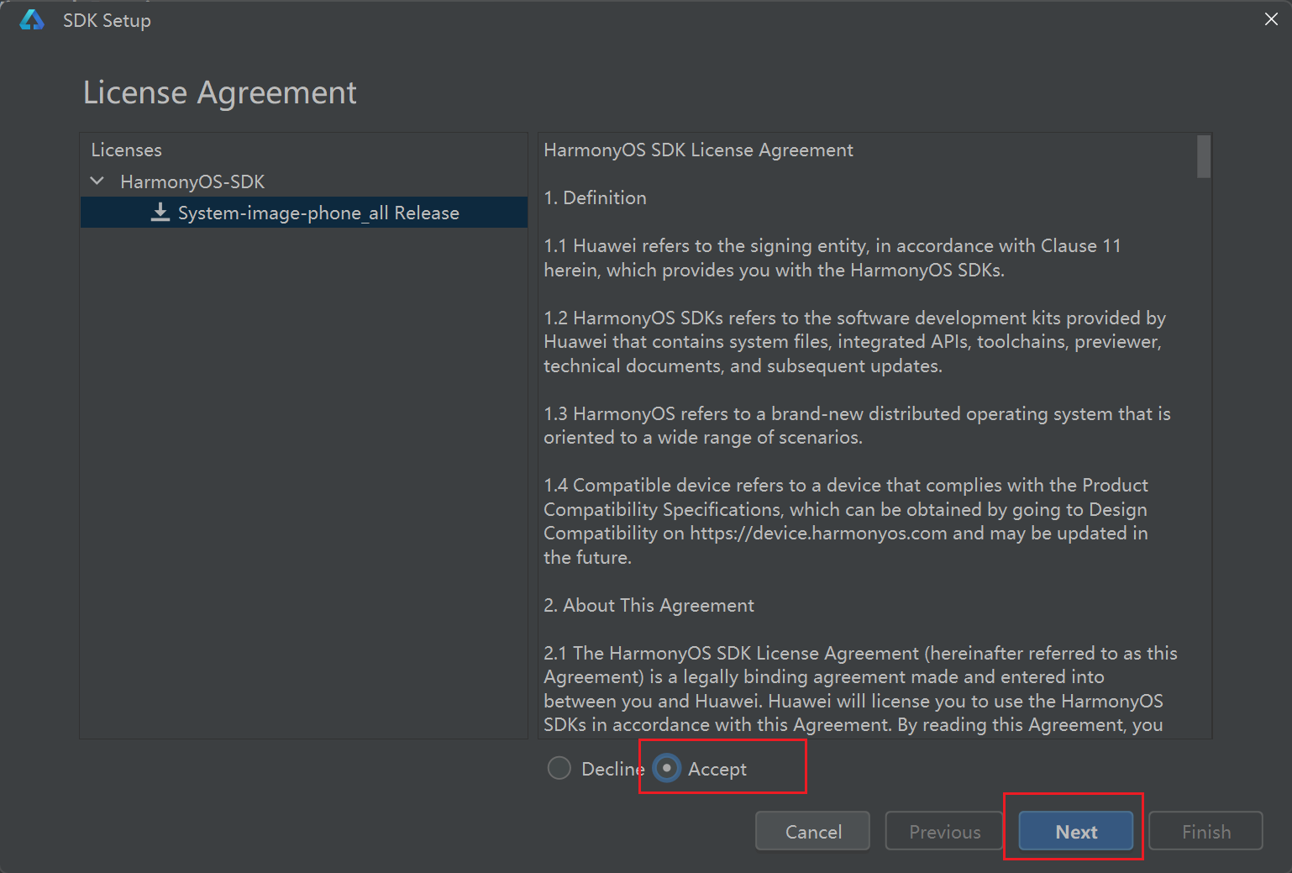This screenshot has height=873, width=1292.
Task: Click the 'HarmonyOS SDK License Agreement' title line
Action: point(698,150)
